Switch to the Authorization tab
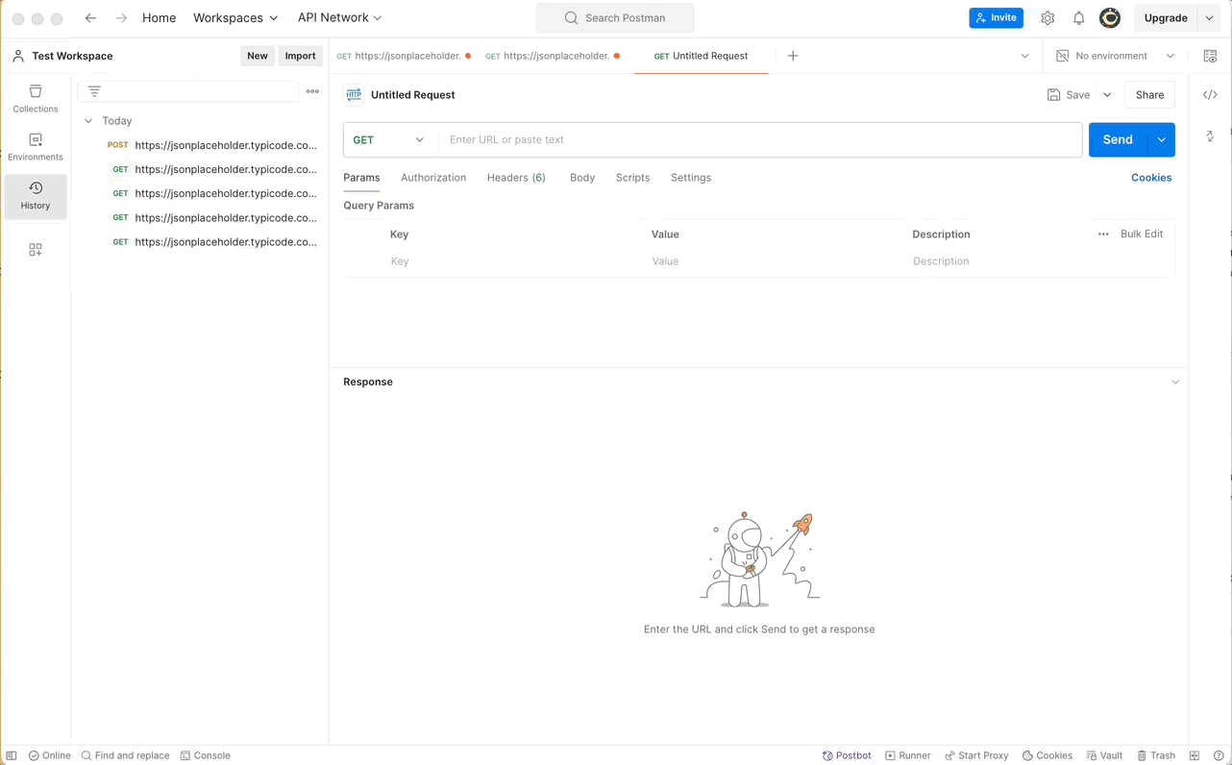The image size is (1232, 765). [433, 178]
